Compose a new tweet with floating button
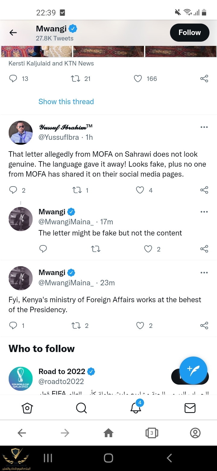This screenshot has width=217, height=471. click(x=193, y=370)
